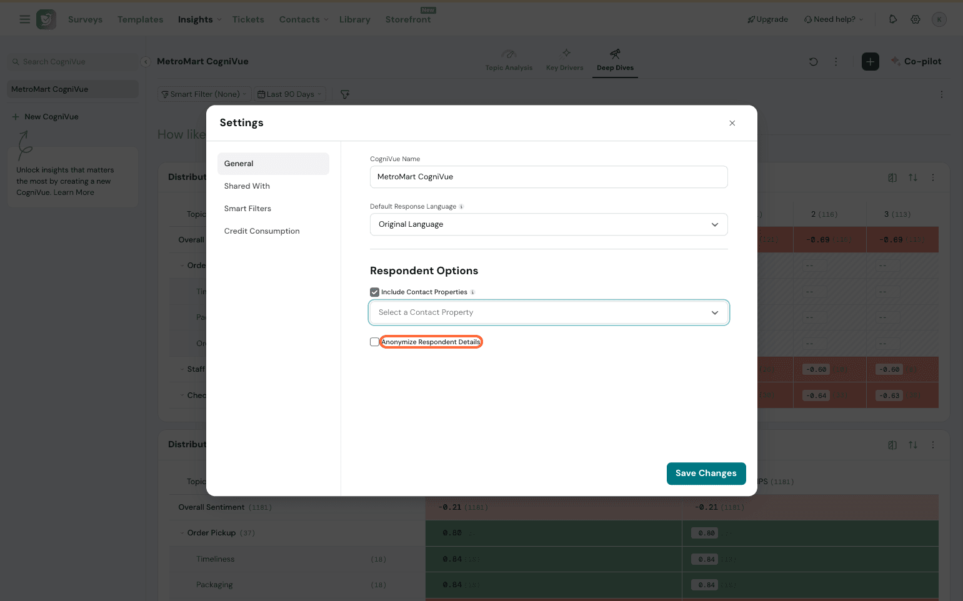963x601 pixels.
Task: Click into the CogniVue Name text field
Action: point(549,177)
